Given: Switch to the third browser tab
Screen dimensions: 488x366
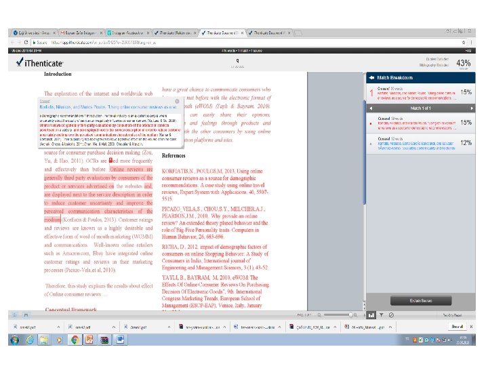Looking at the screenshot, I should tap(127, 33).
